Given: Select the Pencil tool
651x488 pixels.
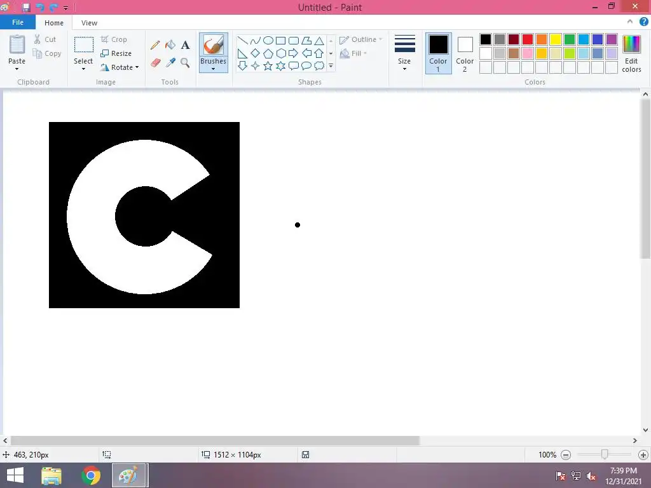Looking at the screenshot, I should tap(155, 45).
